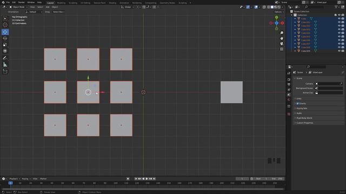Open the viewport Add menu
Screen dimensions: 346x194
(48, 7)
